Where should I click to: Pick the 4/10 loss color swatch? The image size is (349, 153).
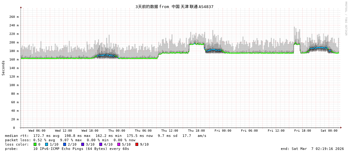point(101,144)
